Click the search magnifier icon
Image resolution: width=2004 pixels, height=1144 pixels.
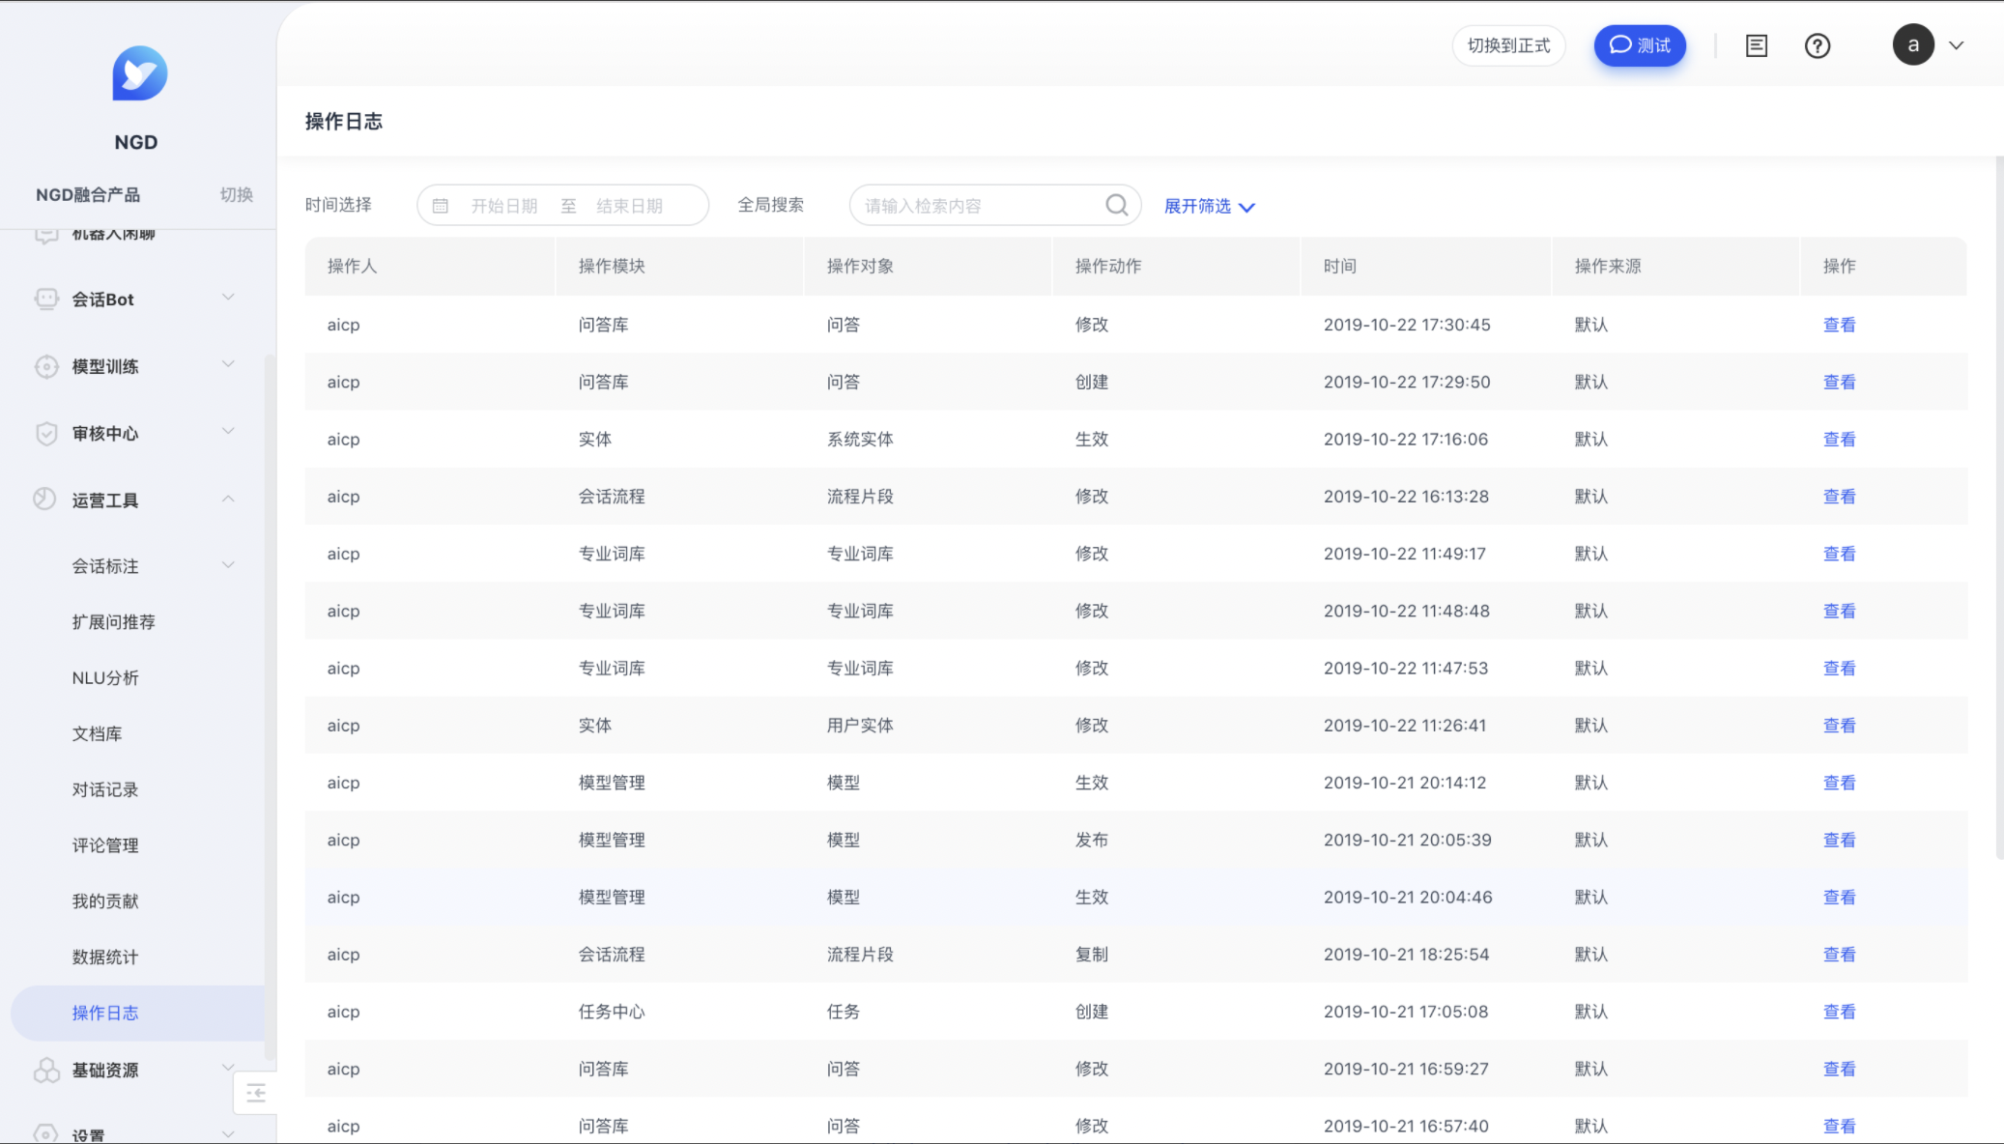coord(1116,205)
